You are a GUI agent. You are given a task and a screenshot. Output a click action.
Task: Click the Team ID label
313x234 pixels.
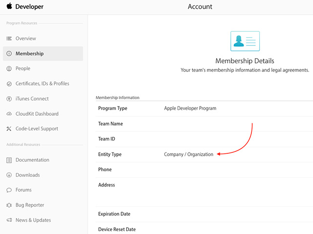(107, 139)
